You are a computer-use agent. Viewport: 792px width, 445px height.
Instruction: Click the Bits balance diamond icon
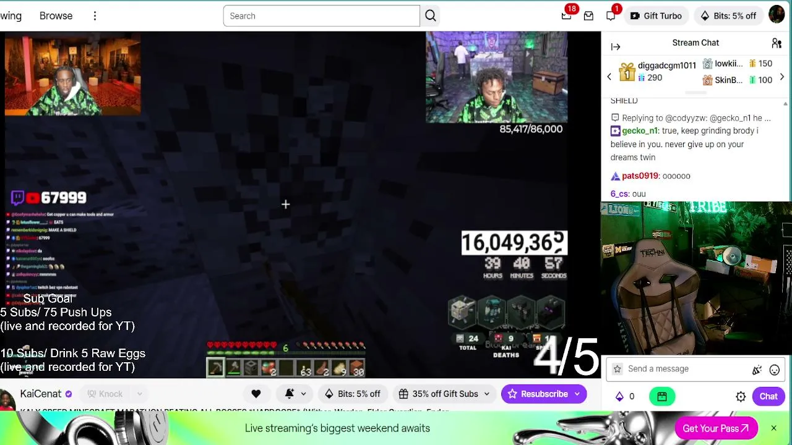click(619, 397)
